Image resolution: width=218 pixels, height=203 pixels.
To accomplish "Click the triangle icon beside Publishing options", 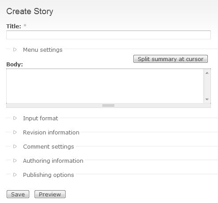I will [x=15, y=175].
